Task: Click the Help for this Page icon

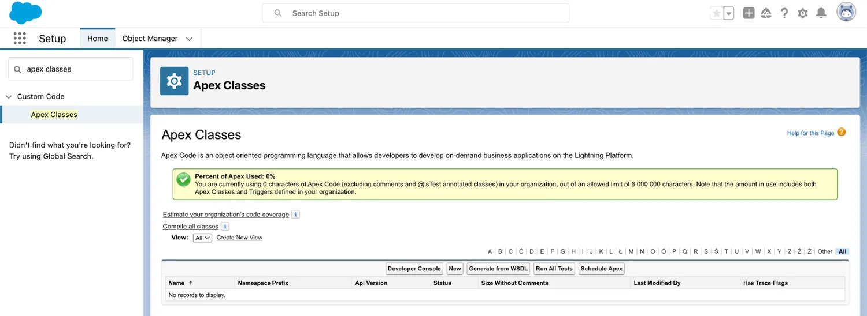Action: tap(842, 132)
